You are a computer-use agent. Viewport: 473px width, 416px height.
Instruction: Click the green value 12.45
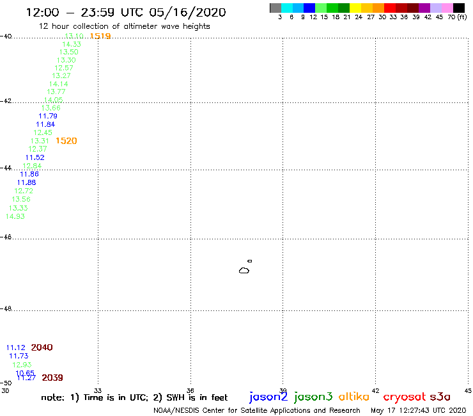(x=43, y=132)
